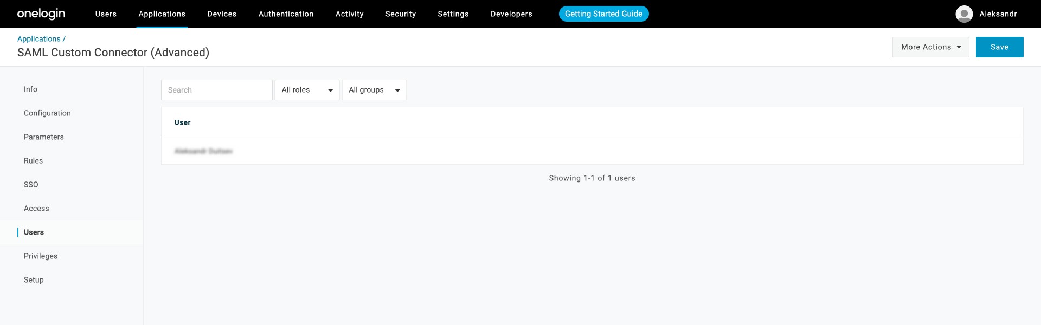
Task: Open the Developers top menu
Action: pos(511,14)
